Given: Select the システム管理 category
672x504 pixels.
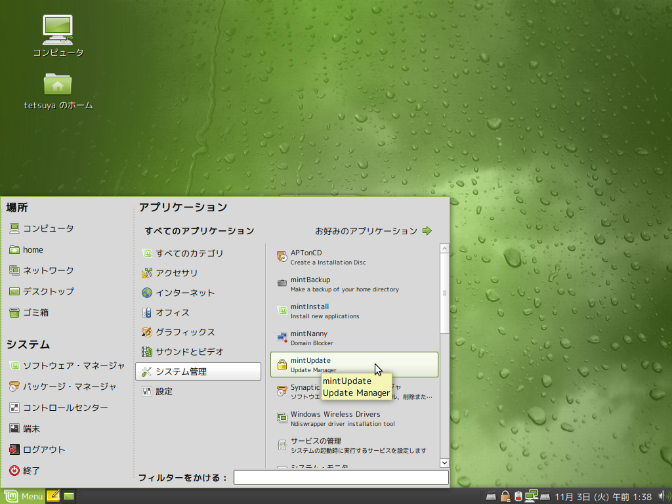Looking at the screenshot, I should pos(198,371).
